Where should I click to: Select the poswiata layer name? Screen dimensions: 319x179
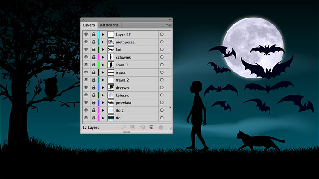pos(123,103)
